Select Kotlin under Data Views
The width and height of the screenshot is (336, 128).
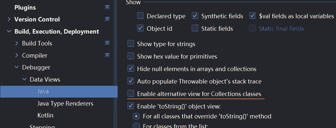[45, 115]
